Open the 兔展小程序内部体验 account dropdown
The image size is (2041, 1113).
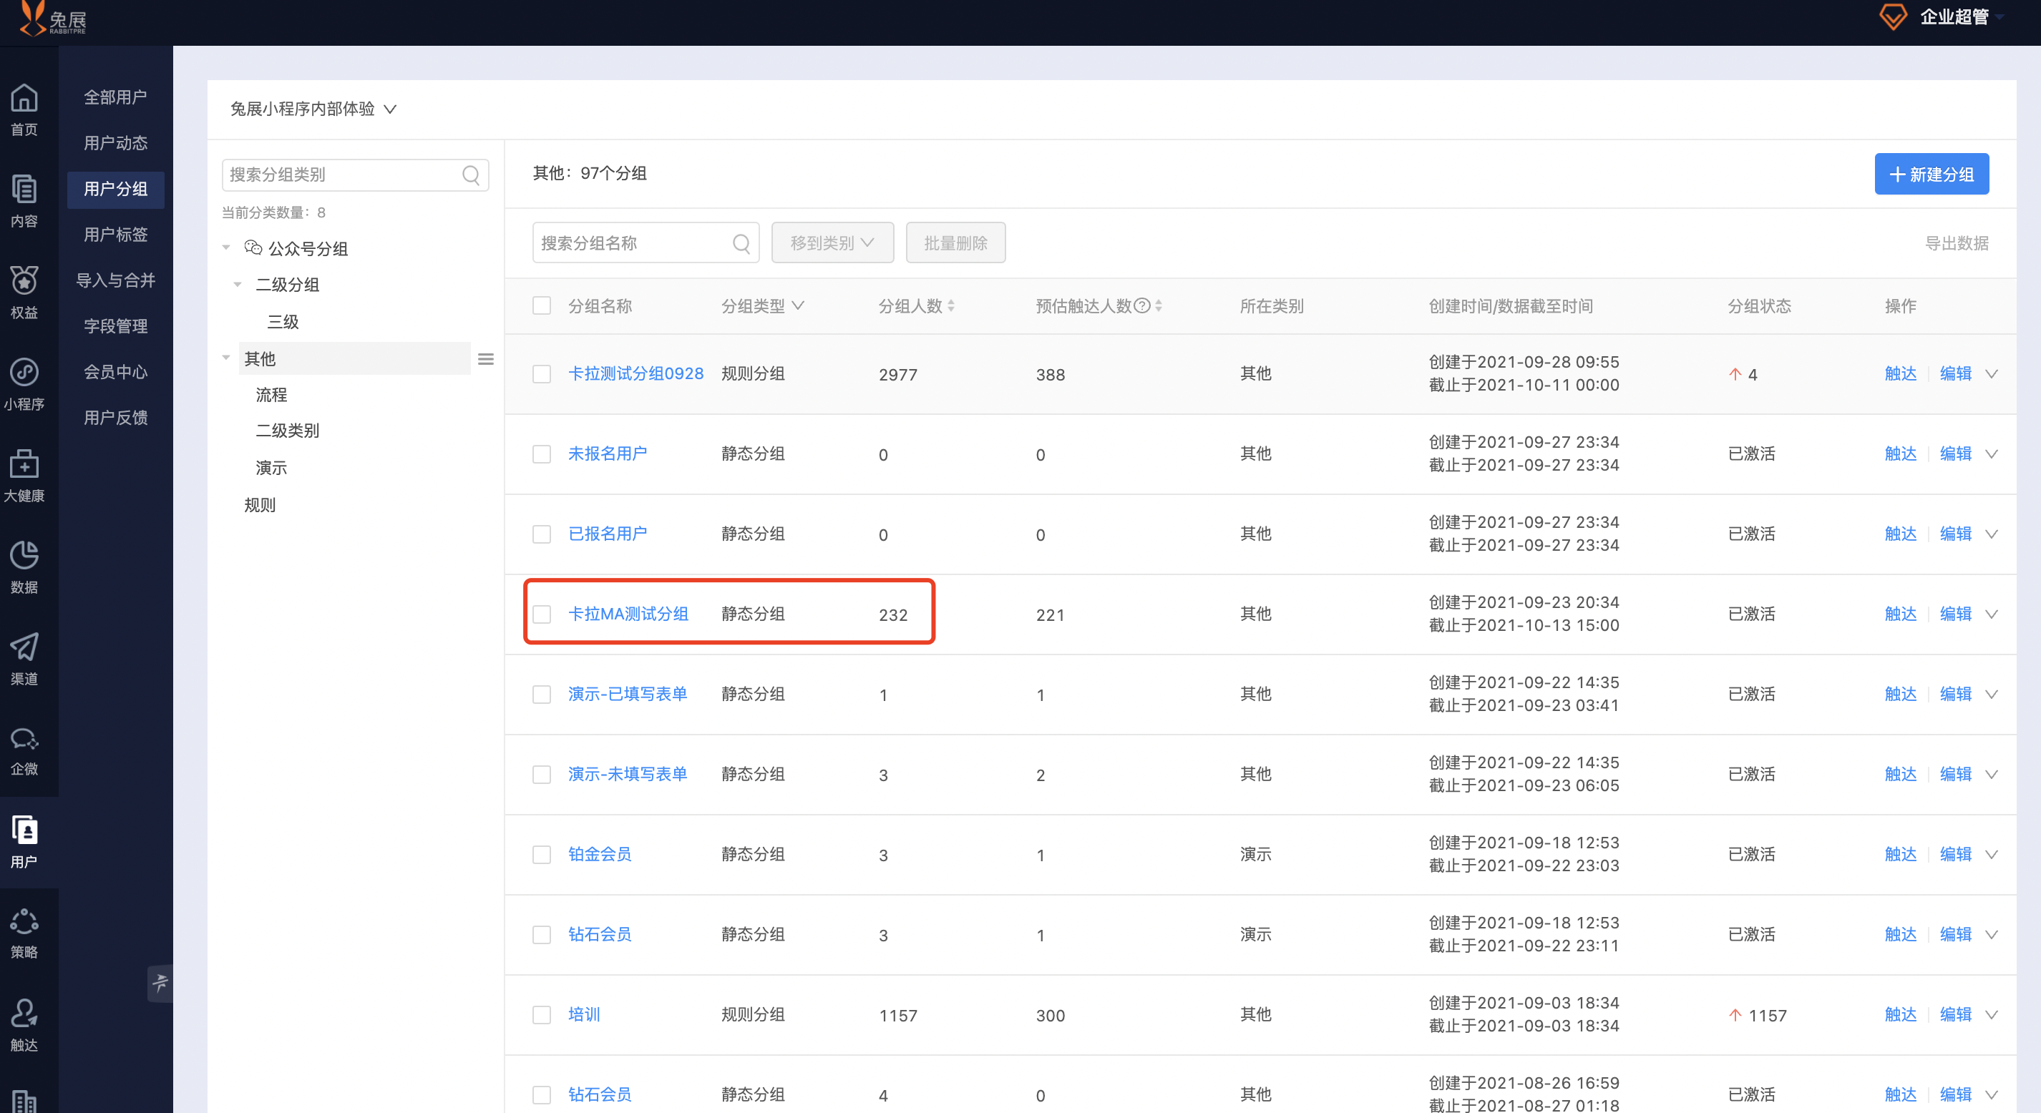click(x=313, y=109)
